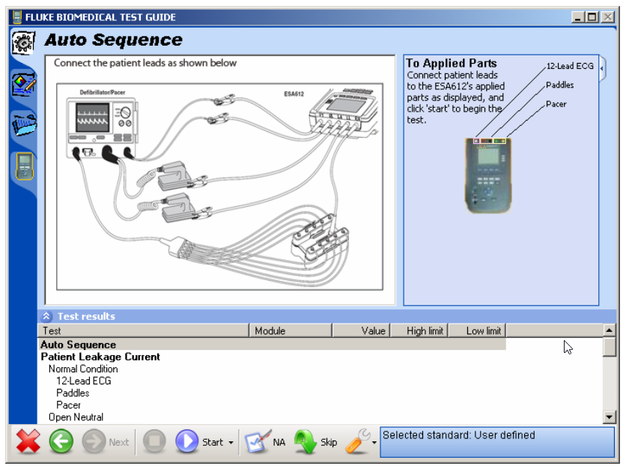Click the red X cancel icon

pyautogui.click(x=28, y=441)
